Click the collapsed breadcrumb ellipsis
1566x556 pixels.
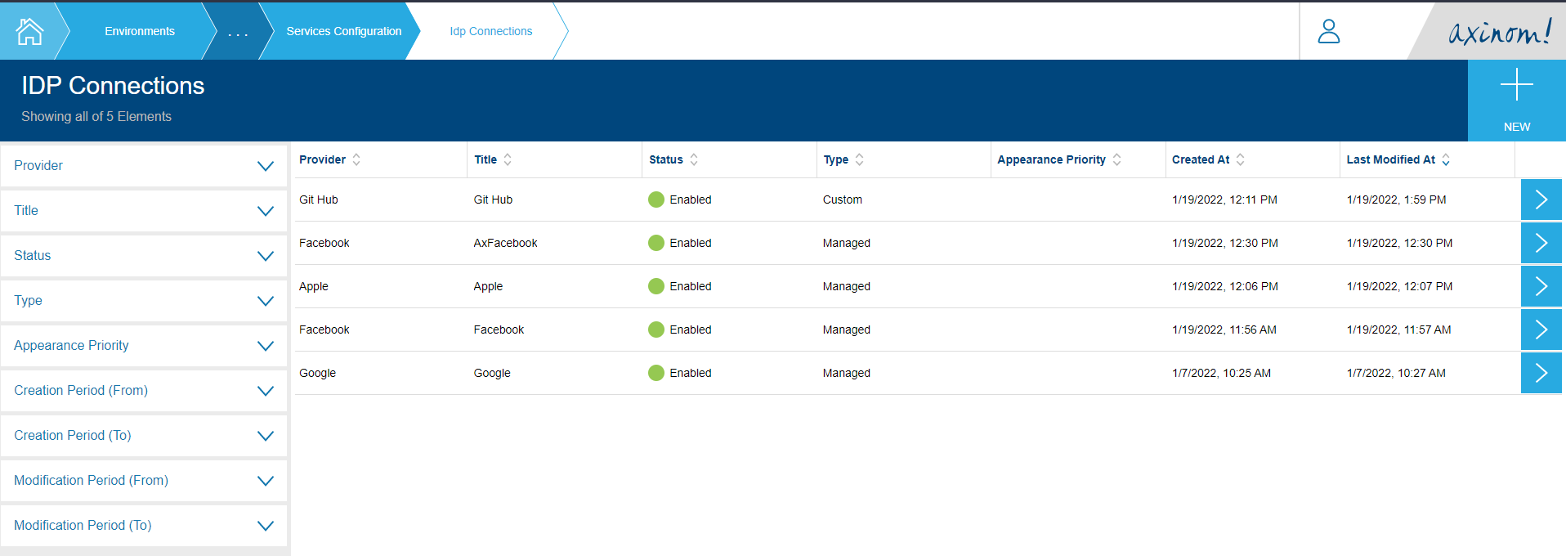click(238, 33)
